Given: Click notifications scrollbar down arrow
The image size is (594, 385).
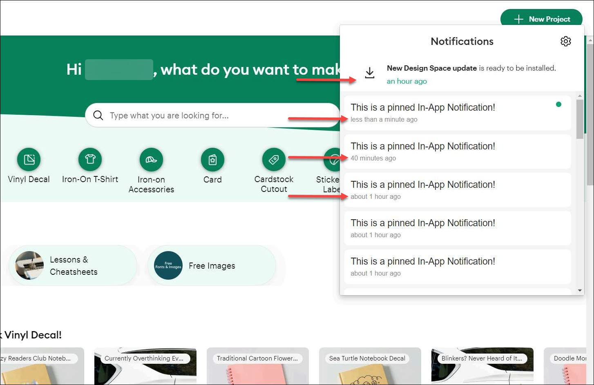Looking at the screenshot, I should pos(580,290).
